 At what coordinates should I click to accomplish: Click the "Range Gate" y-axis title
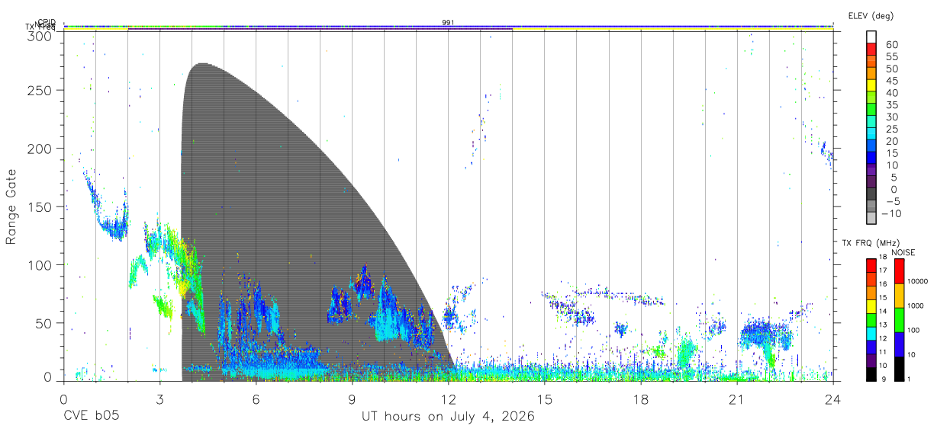[x=12, y=206]
